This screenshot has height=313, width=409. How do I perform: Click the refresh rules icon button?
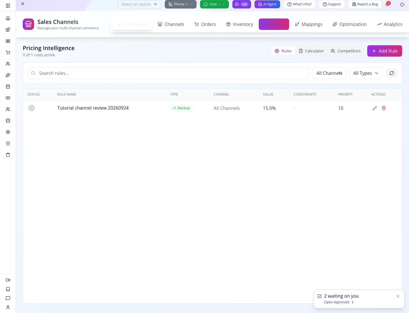392,73
